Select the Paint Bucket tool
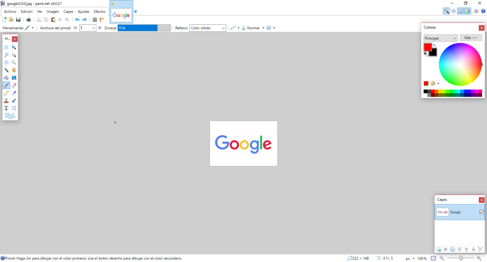Viewport: 487px width, 262px height. tap(6, 78)
